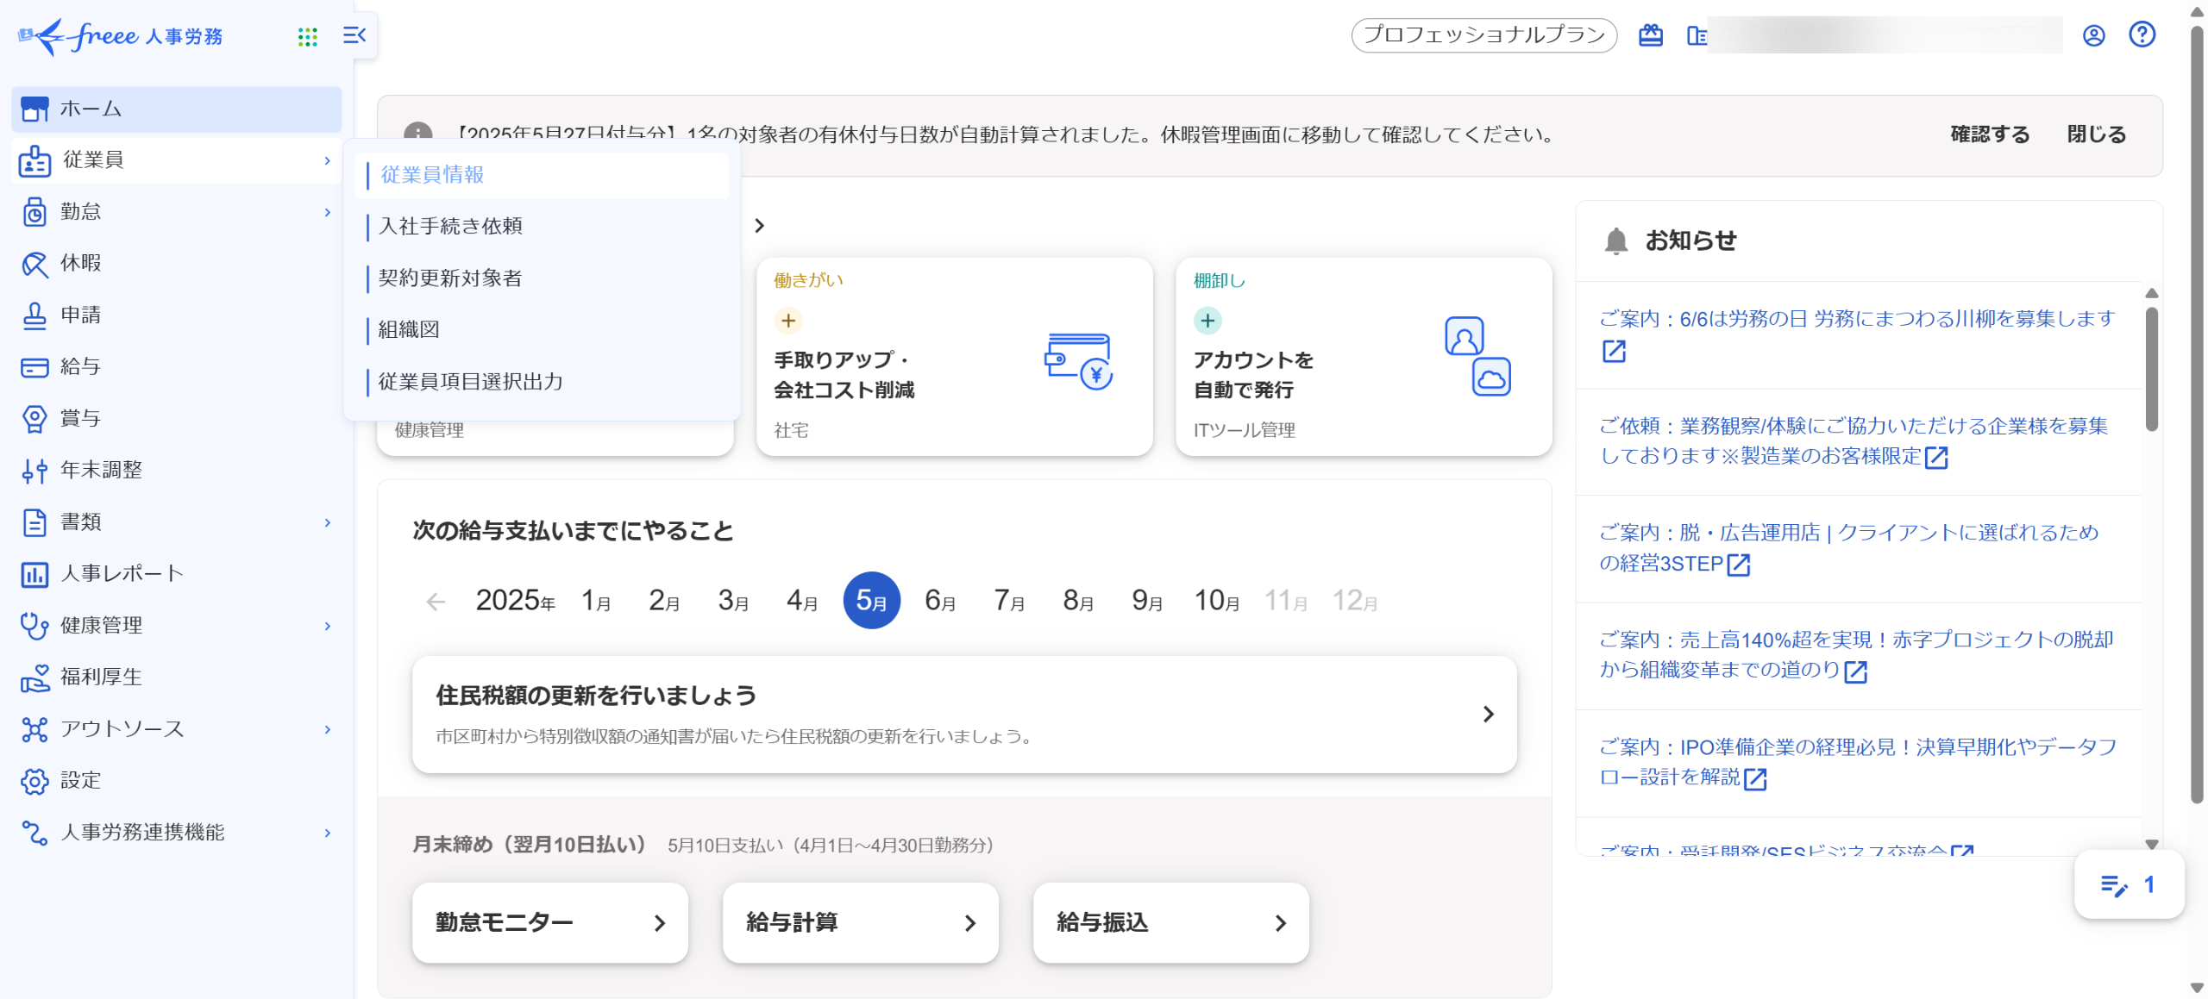Select 組織図 in the submenu
This screenshot has height=999, width=2208.
409,329
